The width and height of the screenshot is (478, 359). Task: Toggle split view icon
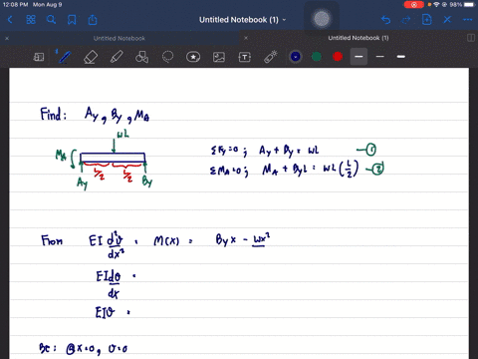[471, 38]
